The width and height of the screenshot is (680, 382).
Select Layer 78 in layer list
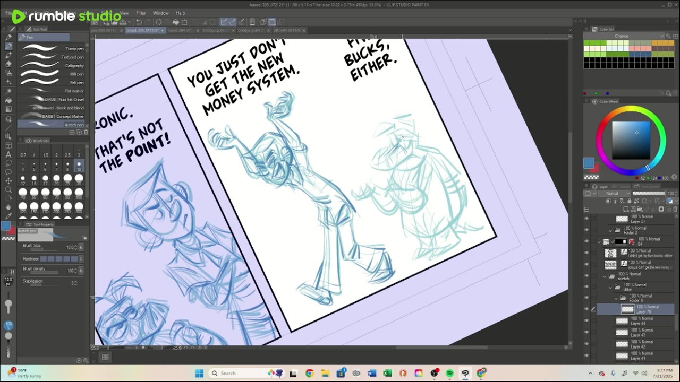(635, 309)
